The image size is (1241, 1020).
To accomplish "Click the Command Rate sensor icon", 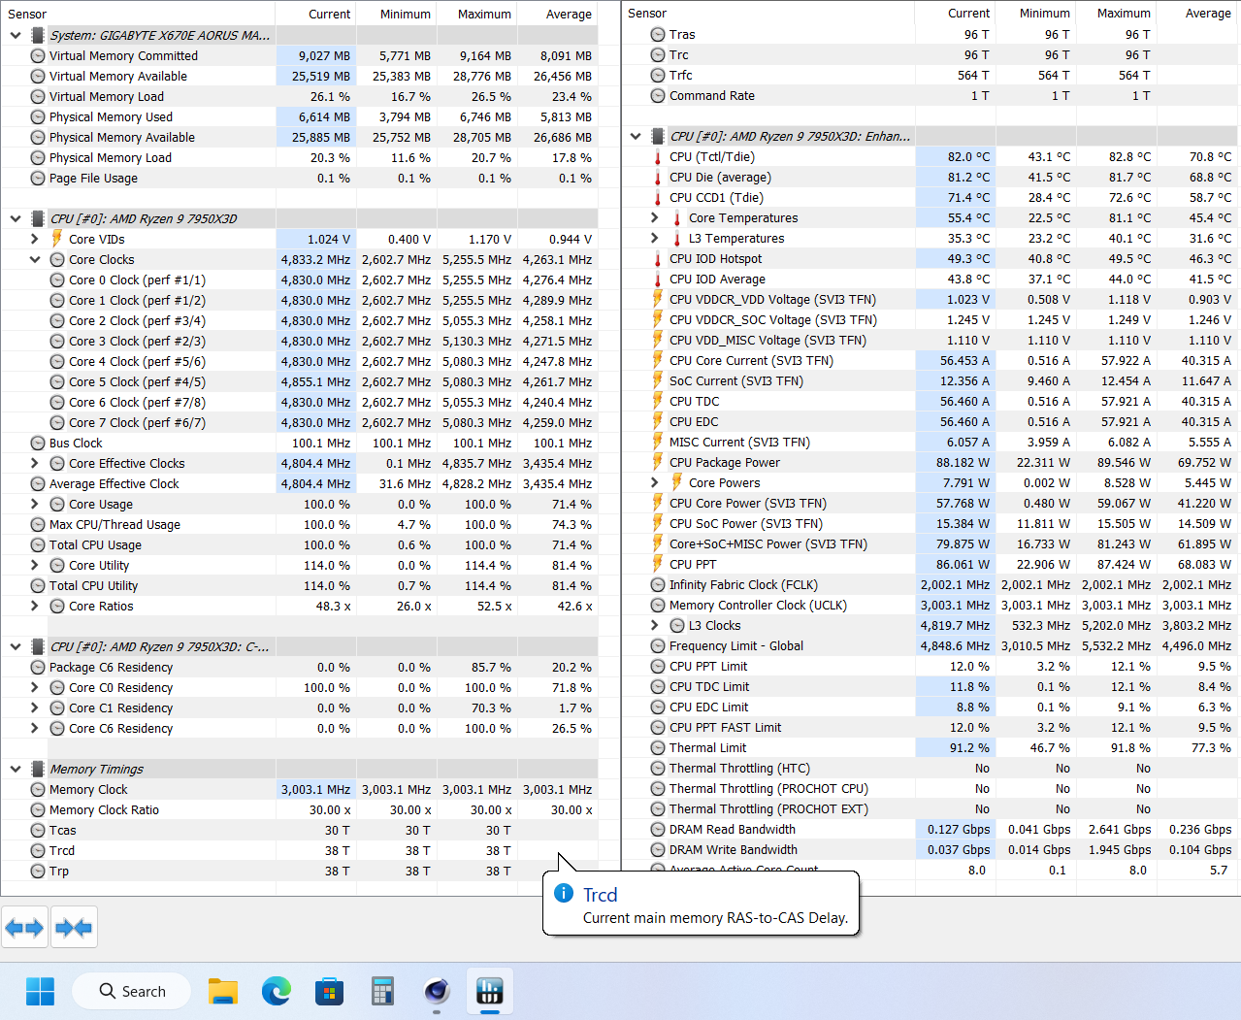I will tap(657, 96).
